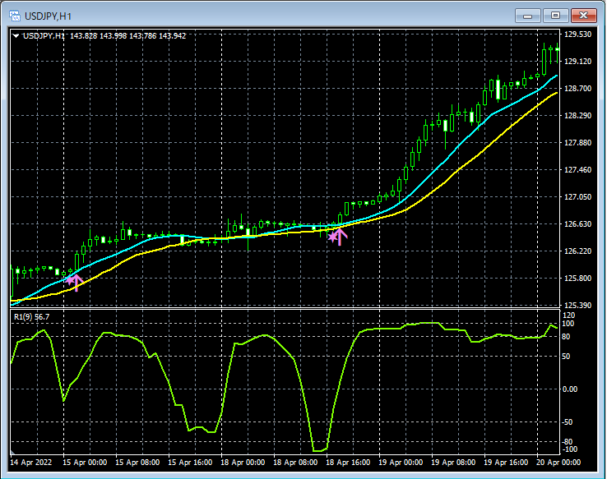This screenshot has width=607, height=479.
Task: Click the indicator scale value 100
Action: pyautogui.click(x=568, y=324)
